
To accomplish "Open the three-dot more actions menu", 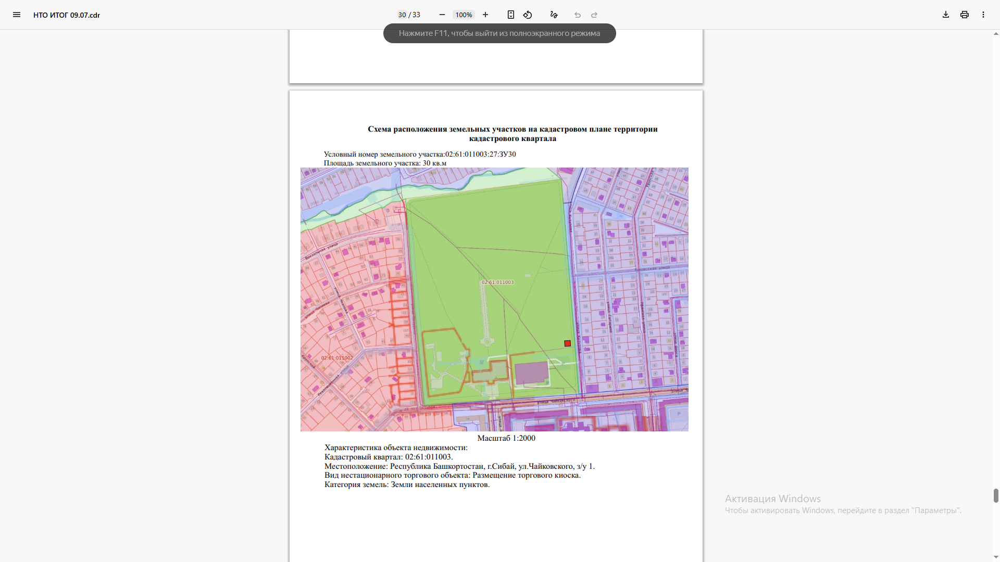I will coord(983,15).
